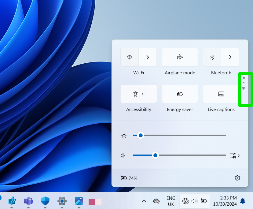Viewport: 253px width, 209px height.
Task: Toggle Live captions
Action: [221, 94]
